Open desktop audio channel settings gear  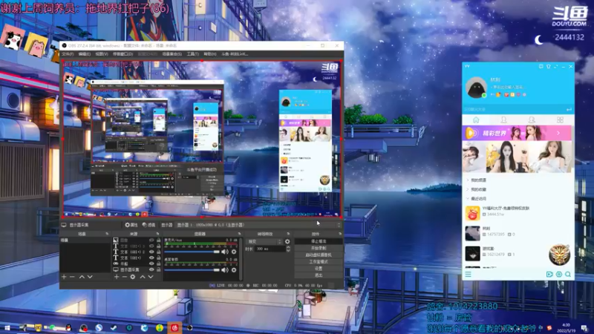[234, 270]
